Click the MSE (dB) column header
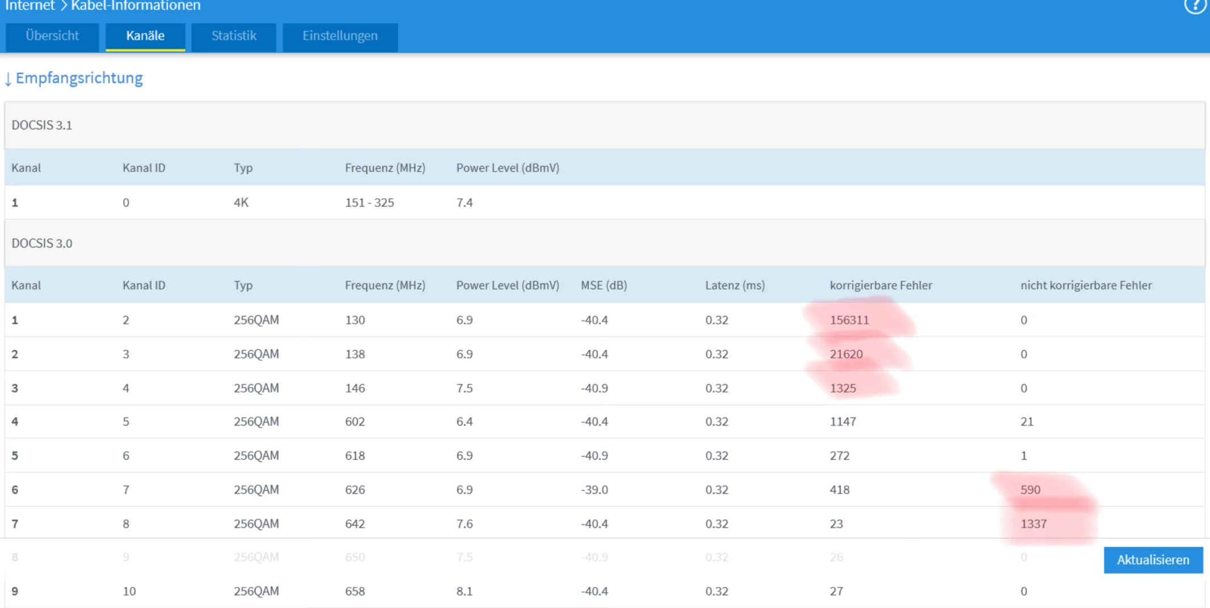The width and height of the screenshot is (1210, 608). 603,285
